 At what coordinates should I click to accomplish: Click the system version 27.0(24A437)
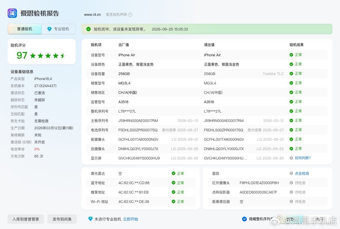[45, 86]
